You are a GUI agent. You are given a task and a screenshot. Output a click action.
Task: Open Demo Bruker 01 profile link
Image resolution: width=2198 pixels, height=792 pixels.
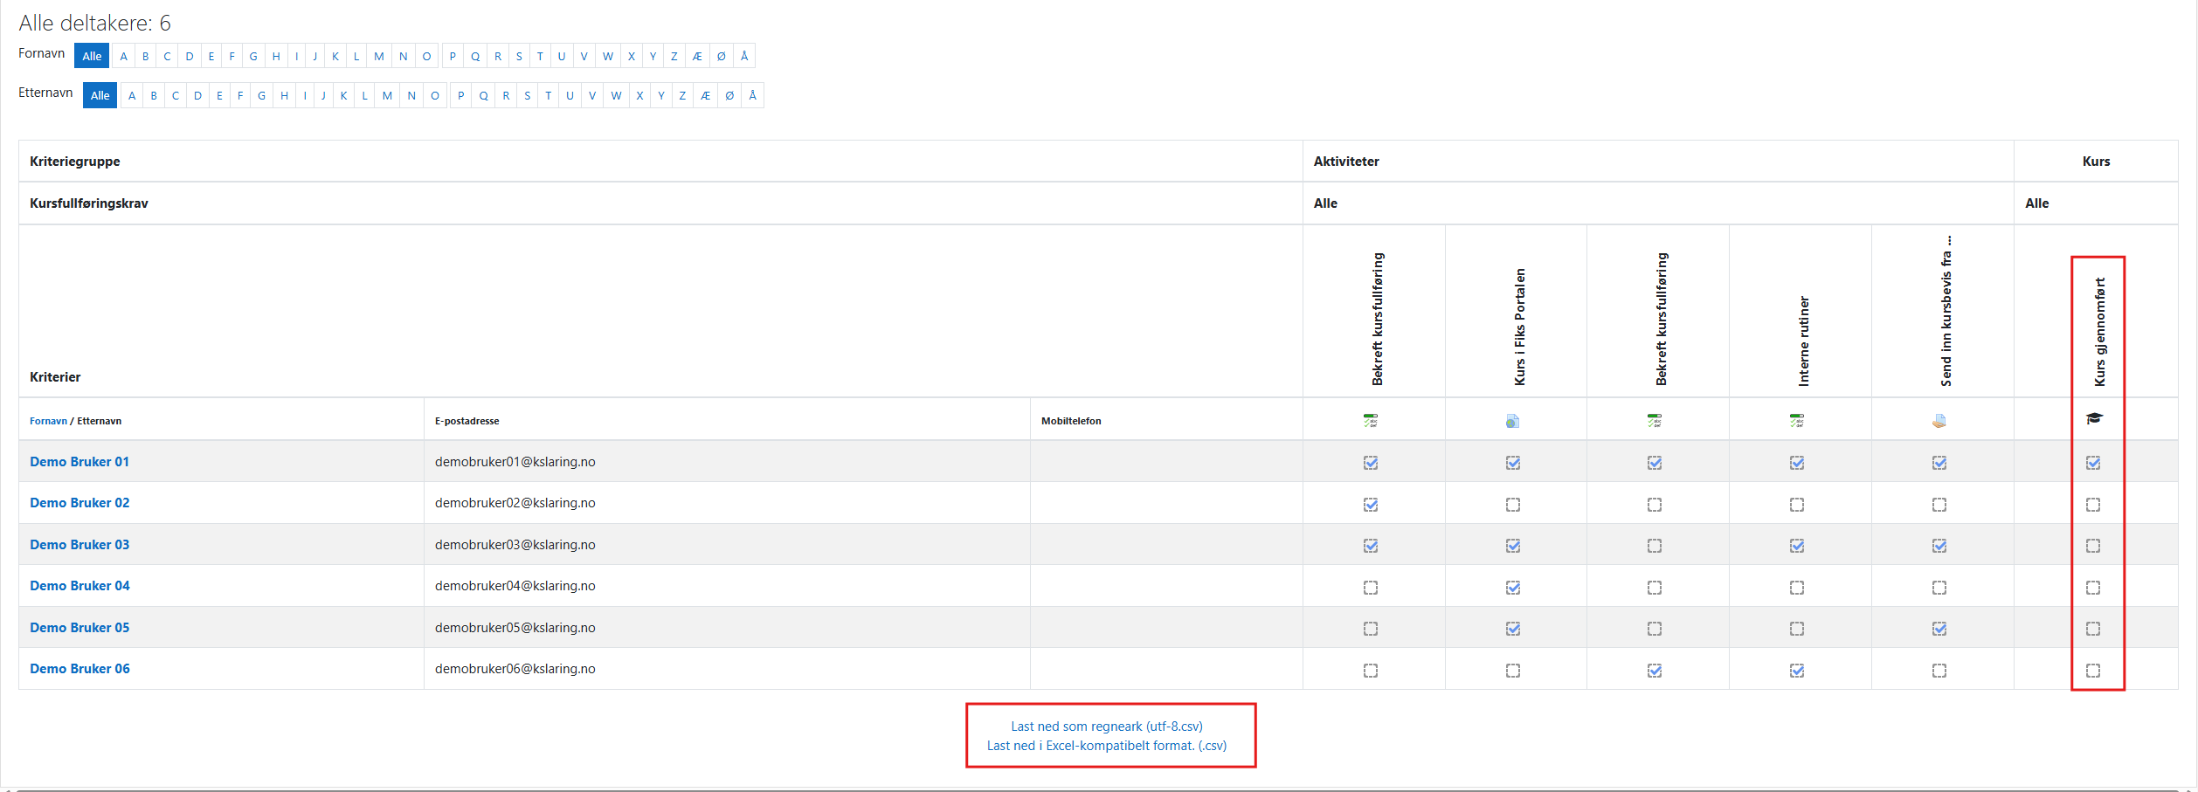pyautogui.click(x=79, y=462)
